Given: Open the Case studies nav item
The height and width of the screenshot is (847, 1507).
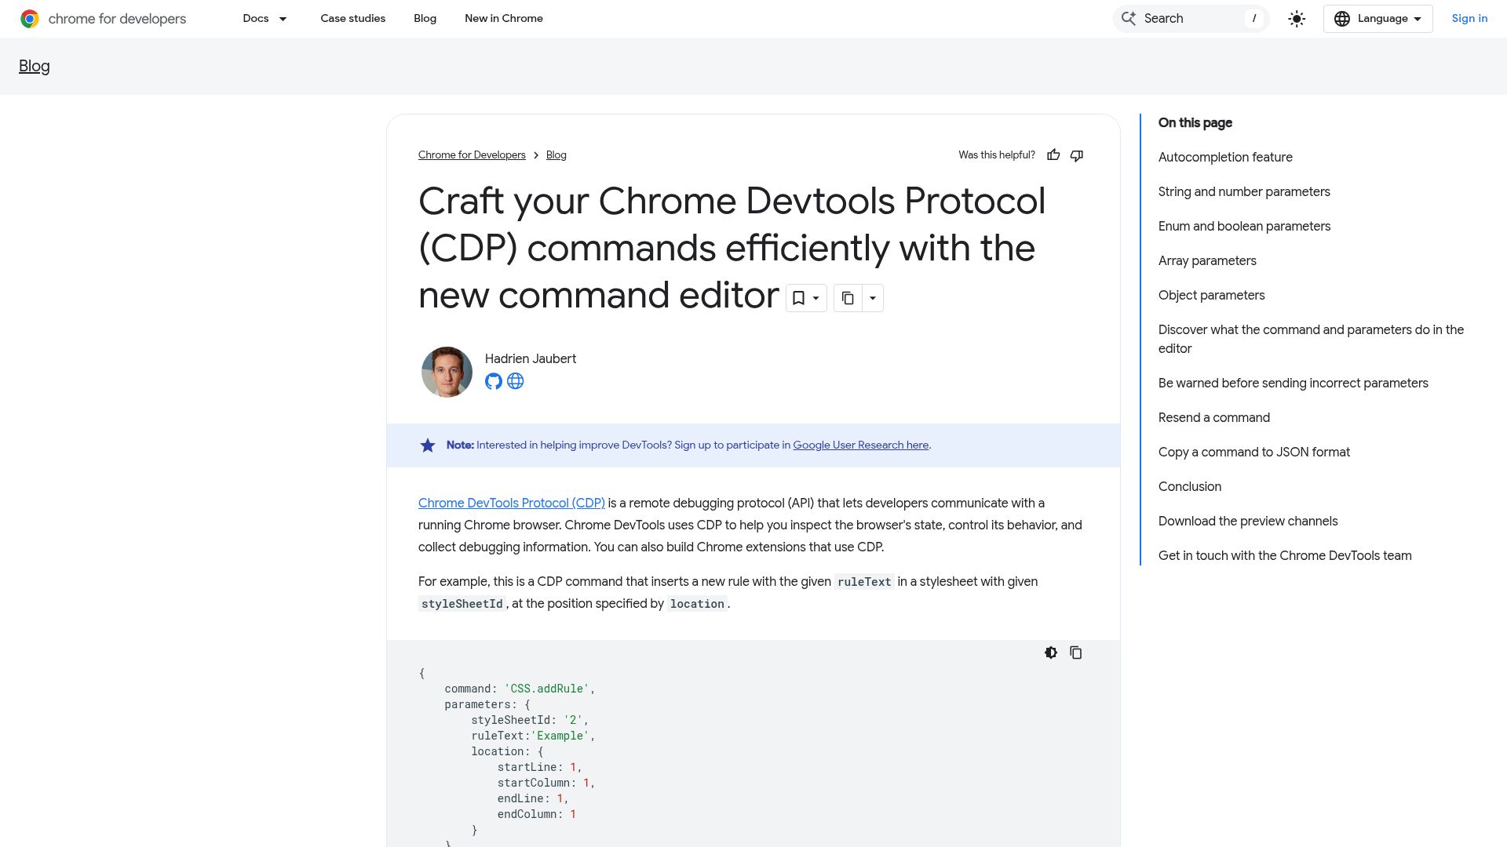Looking at the screenshot, I should click(353, 19).
